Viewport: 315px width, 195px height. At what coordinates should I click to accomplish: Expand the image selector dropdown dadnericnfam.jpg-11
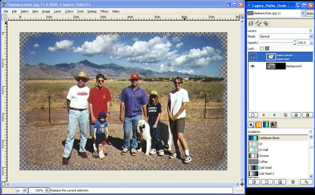pyautogui.click(x=303, y=13)
